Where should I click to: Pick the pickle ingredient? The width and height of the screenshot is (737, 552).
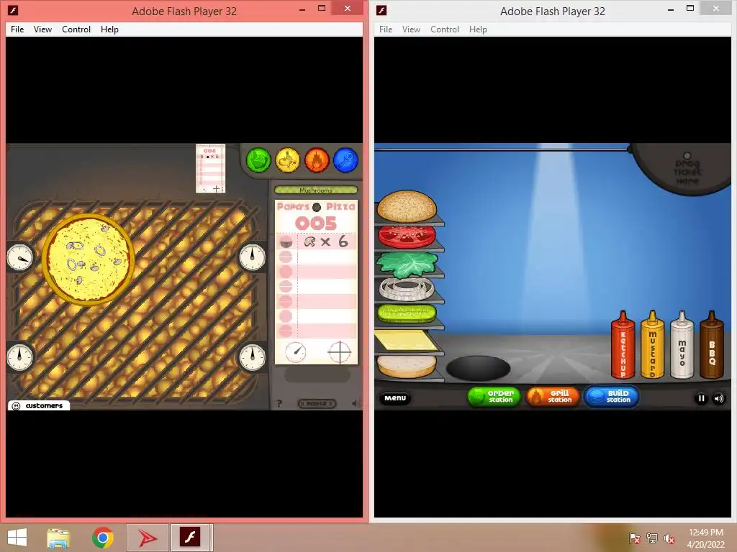coord(407,313)
